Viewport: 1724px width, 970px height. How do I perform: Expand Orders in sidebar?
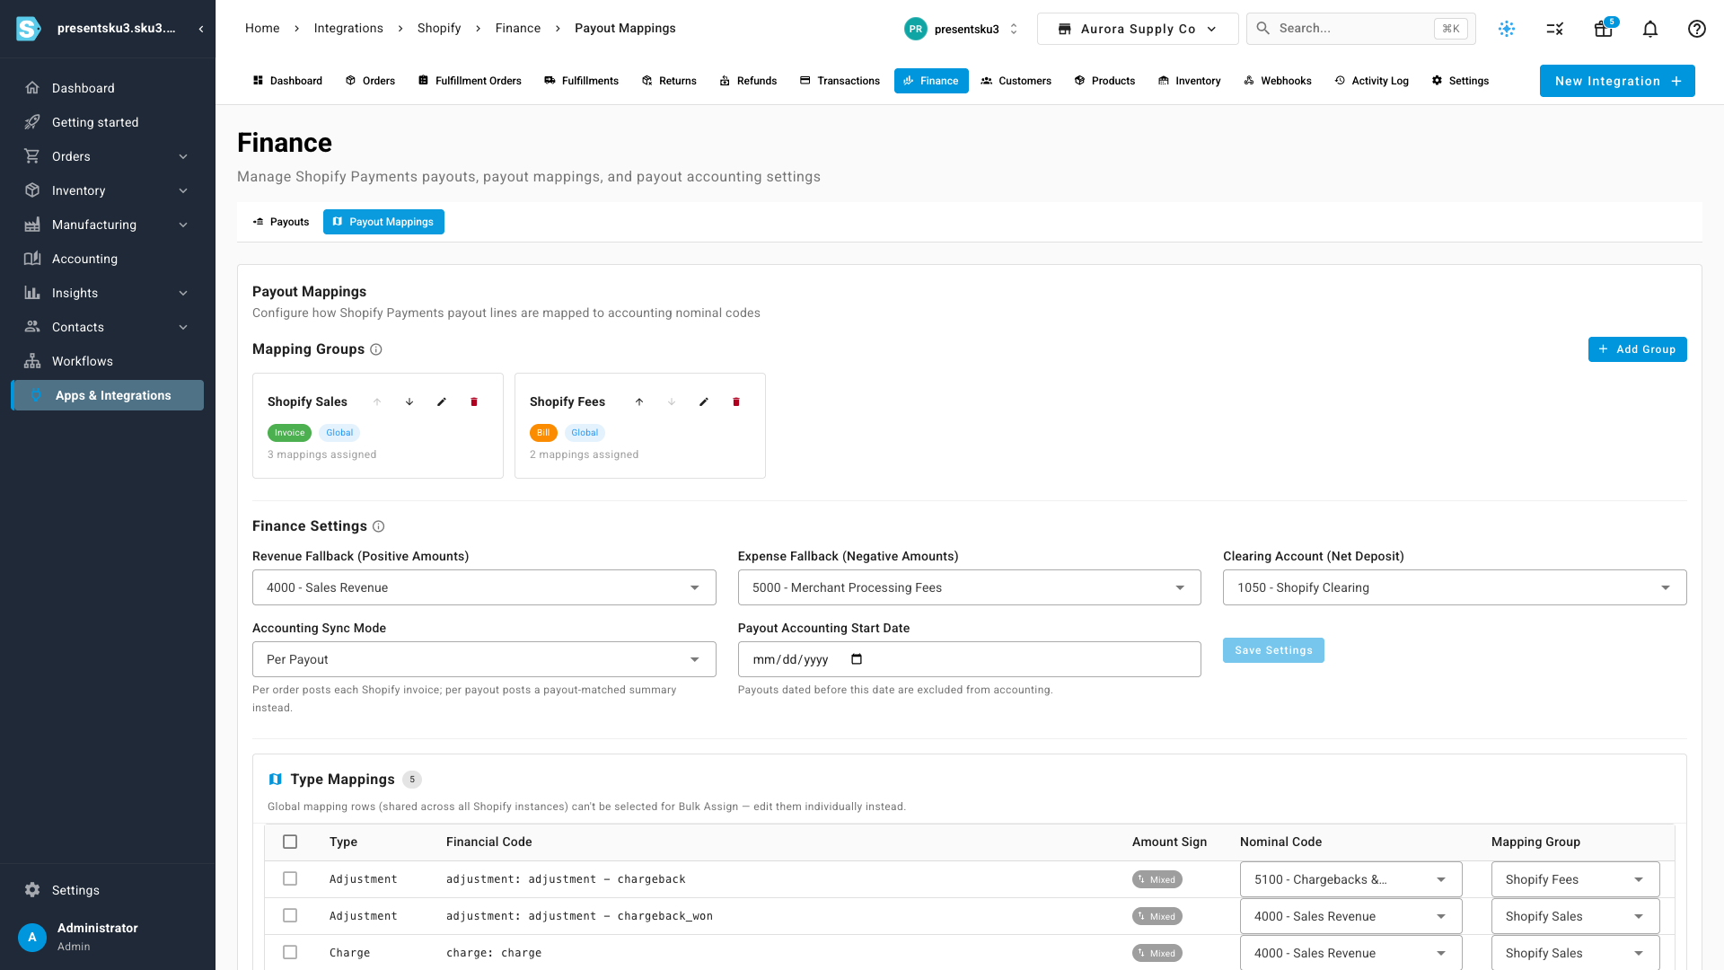pos(108,156)
